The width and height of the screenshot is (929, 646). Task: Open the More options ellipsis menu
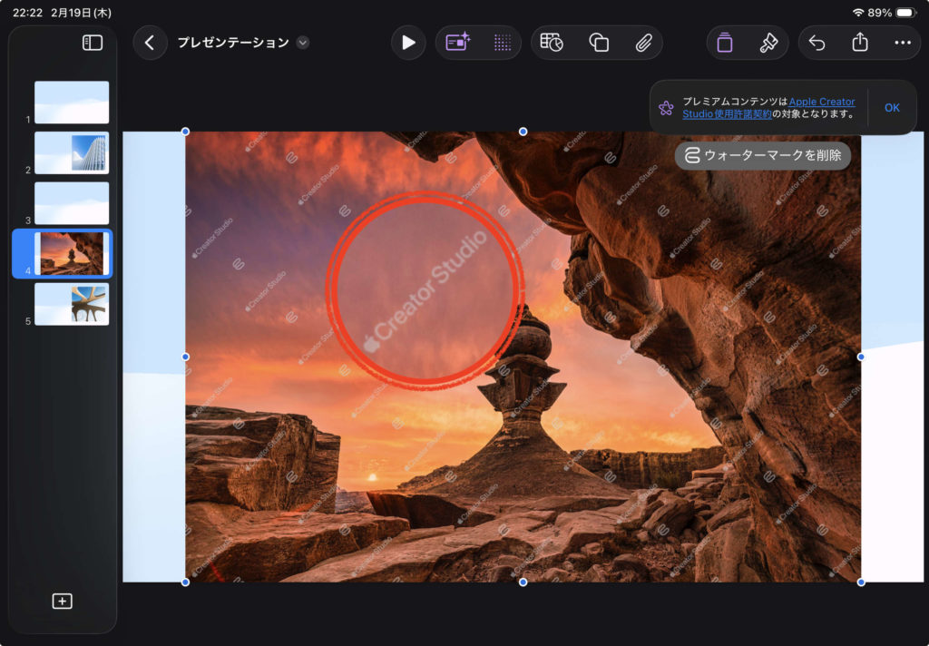902,43
